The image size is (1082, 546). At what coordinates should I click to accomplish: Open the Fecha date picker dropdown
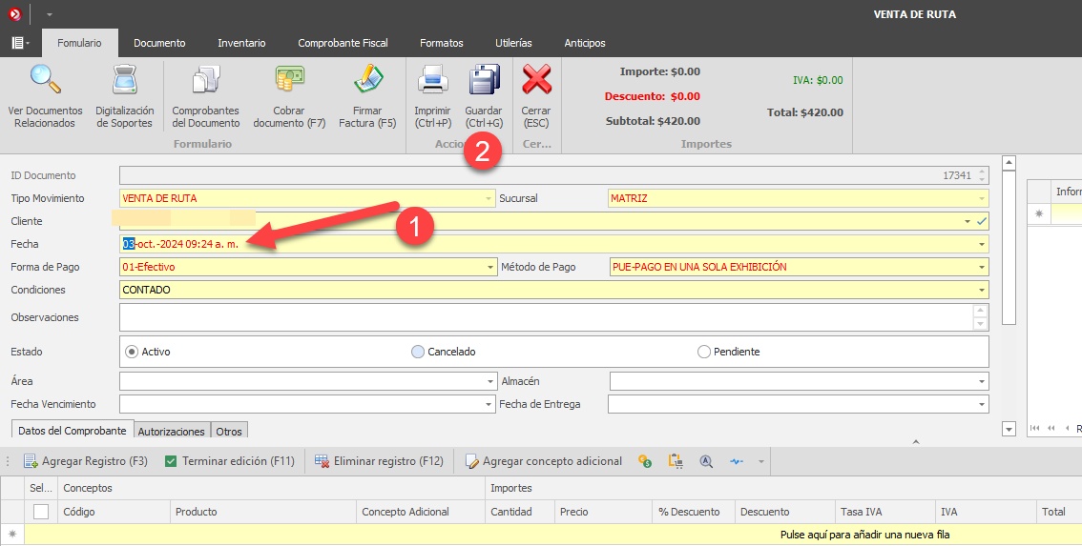tap(981, 244)
